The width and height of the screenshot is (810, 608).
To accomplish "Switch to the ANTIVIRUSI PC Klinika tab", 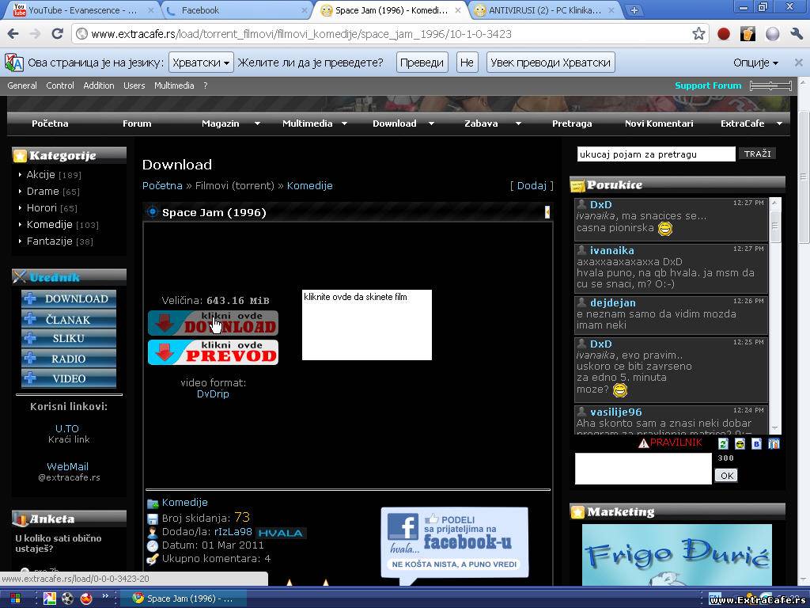I will (x=545, y=9).
